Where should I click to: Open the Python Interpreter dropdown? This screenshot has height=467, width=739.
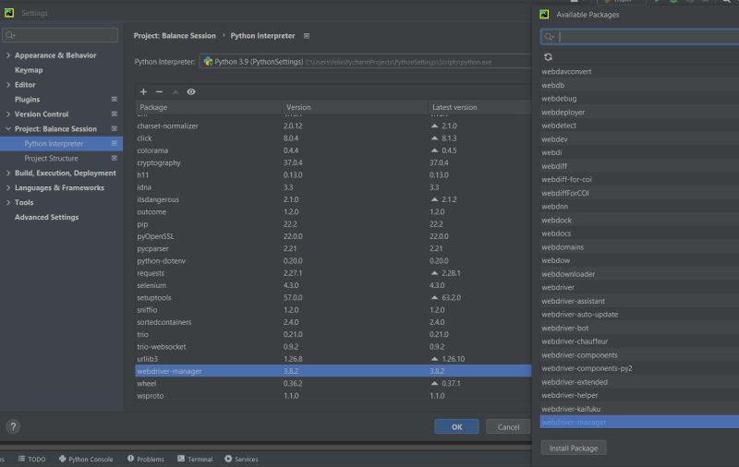point(365,62)
